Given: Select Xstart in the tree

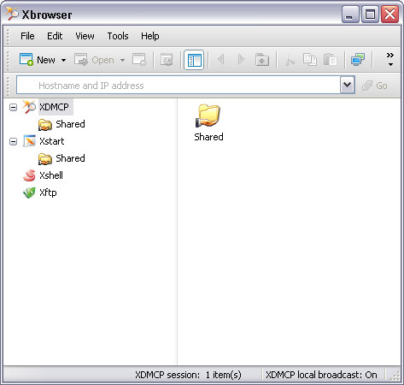Looking at the screenshot, I should pyautogui.click(x=52, y=141).
